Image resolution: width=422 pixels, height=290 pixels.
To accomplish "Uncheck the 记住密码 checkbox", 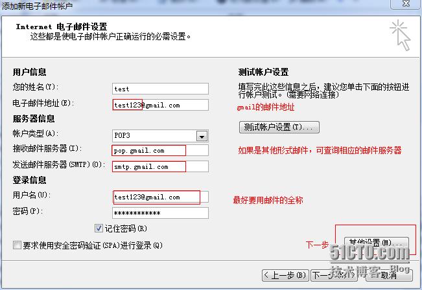I will (99, 229).
